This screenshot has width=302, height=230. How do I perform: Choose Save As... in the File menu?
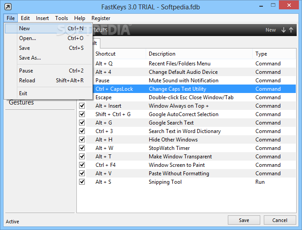(48, 58)
